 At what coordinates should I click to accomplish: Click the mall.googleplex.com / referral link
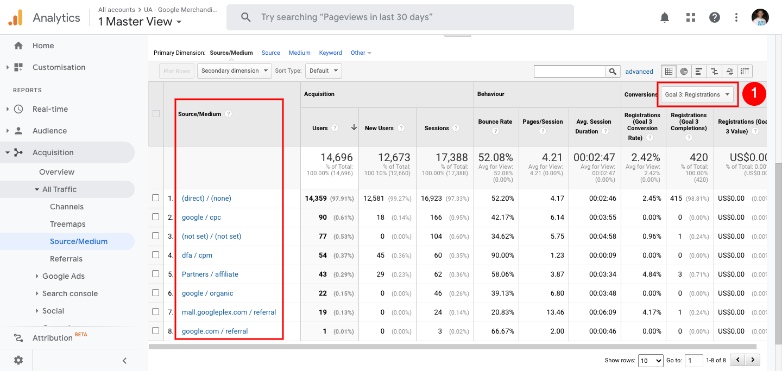229,312
